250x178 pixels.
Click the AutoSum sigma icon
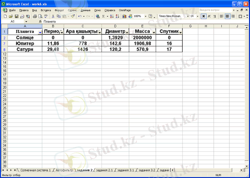(x=103, y=16)
